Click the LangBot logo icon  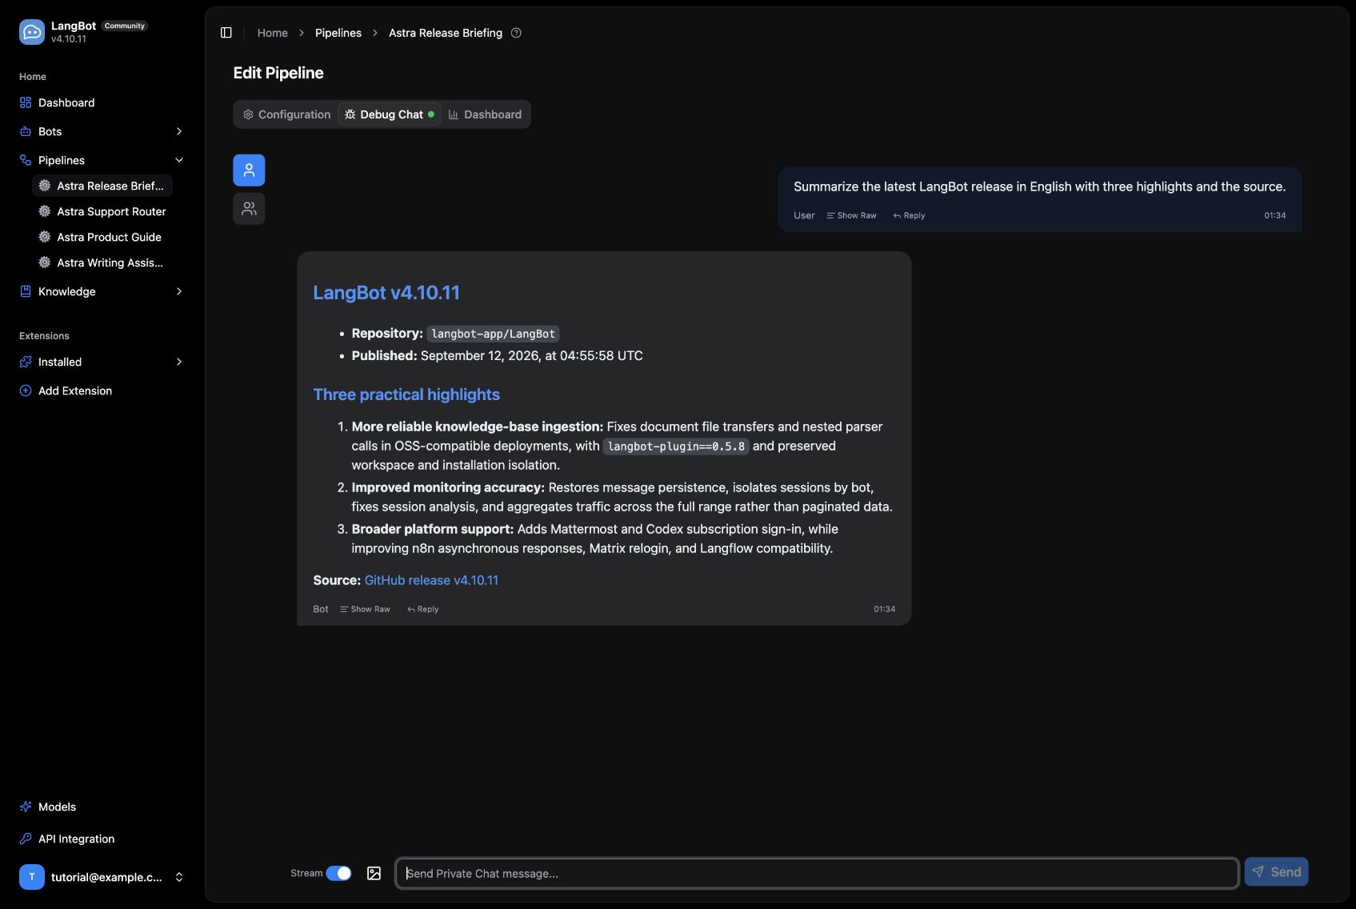click(32, 32)
